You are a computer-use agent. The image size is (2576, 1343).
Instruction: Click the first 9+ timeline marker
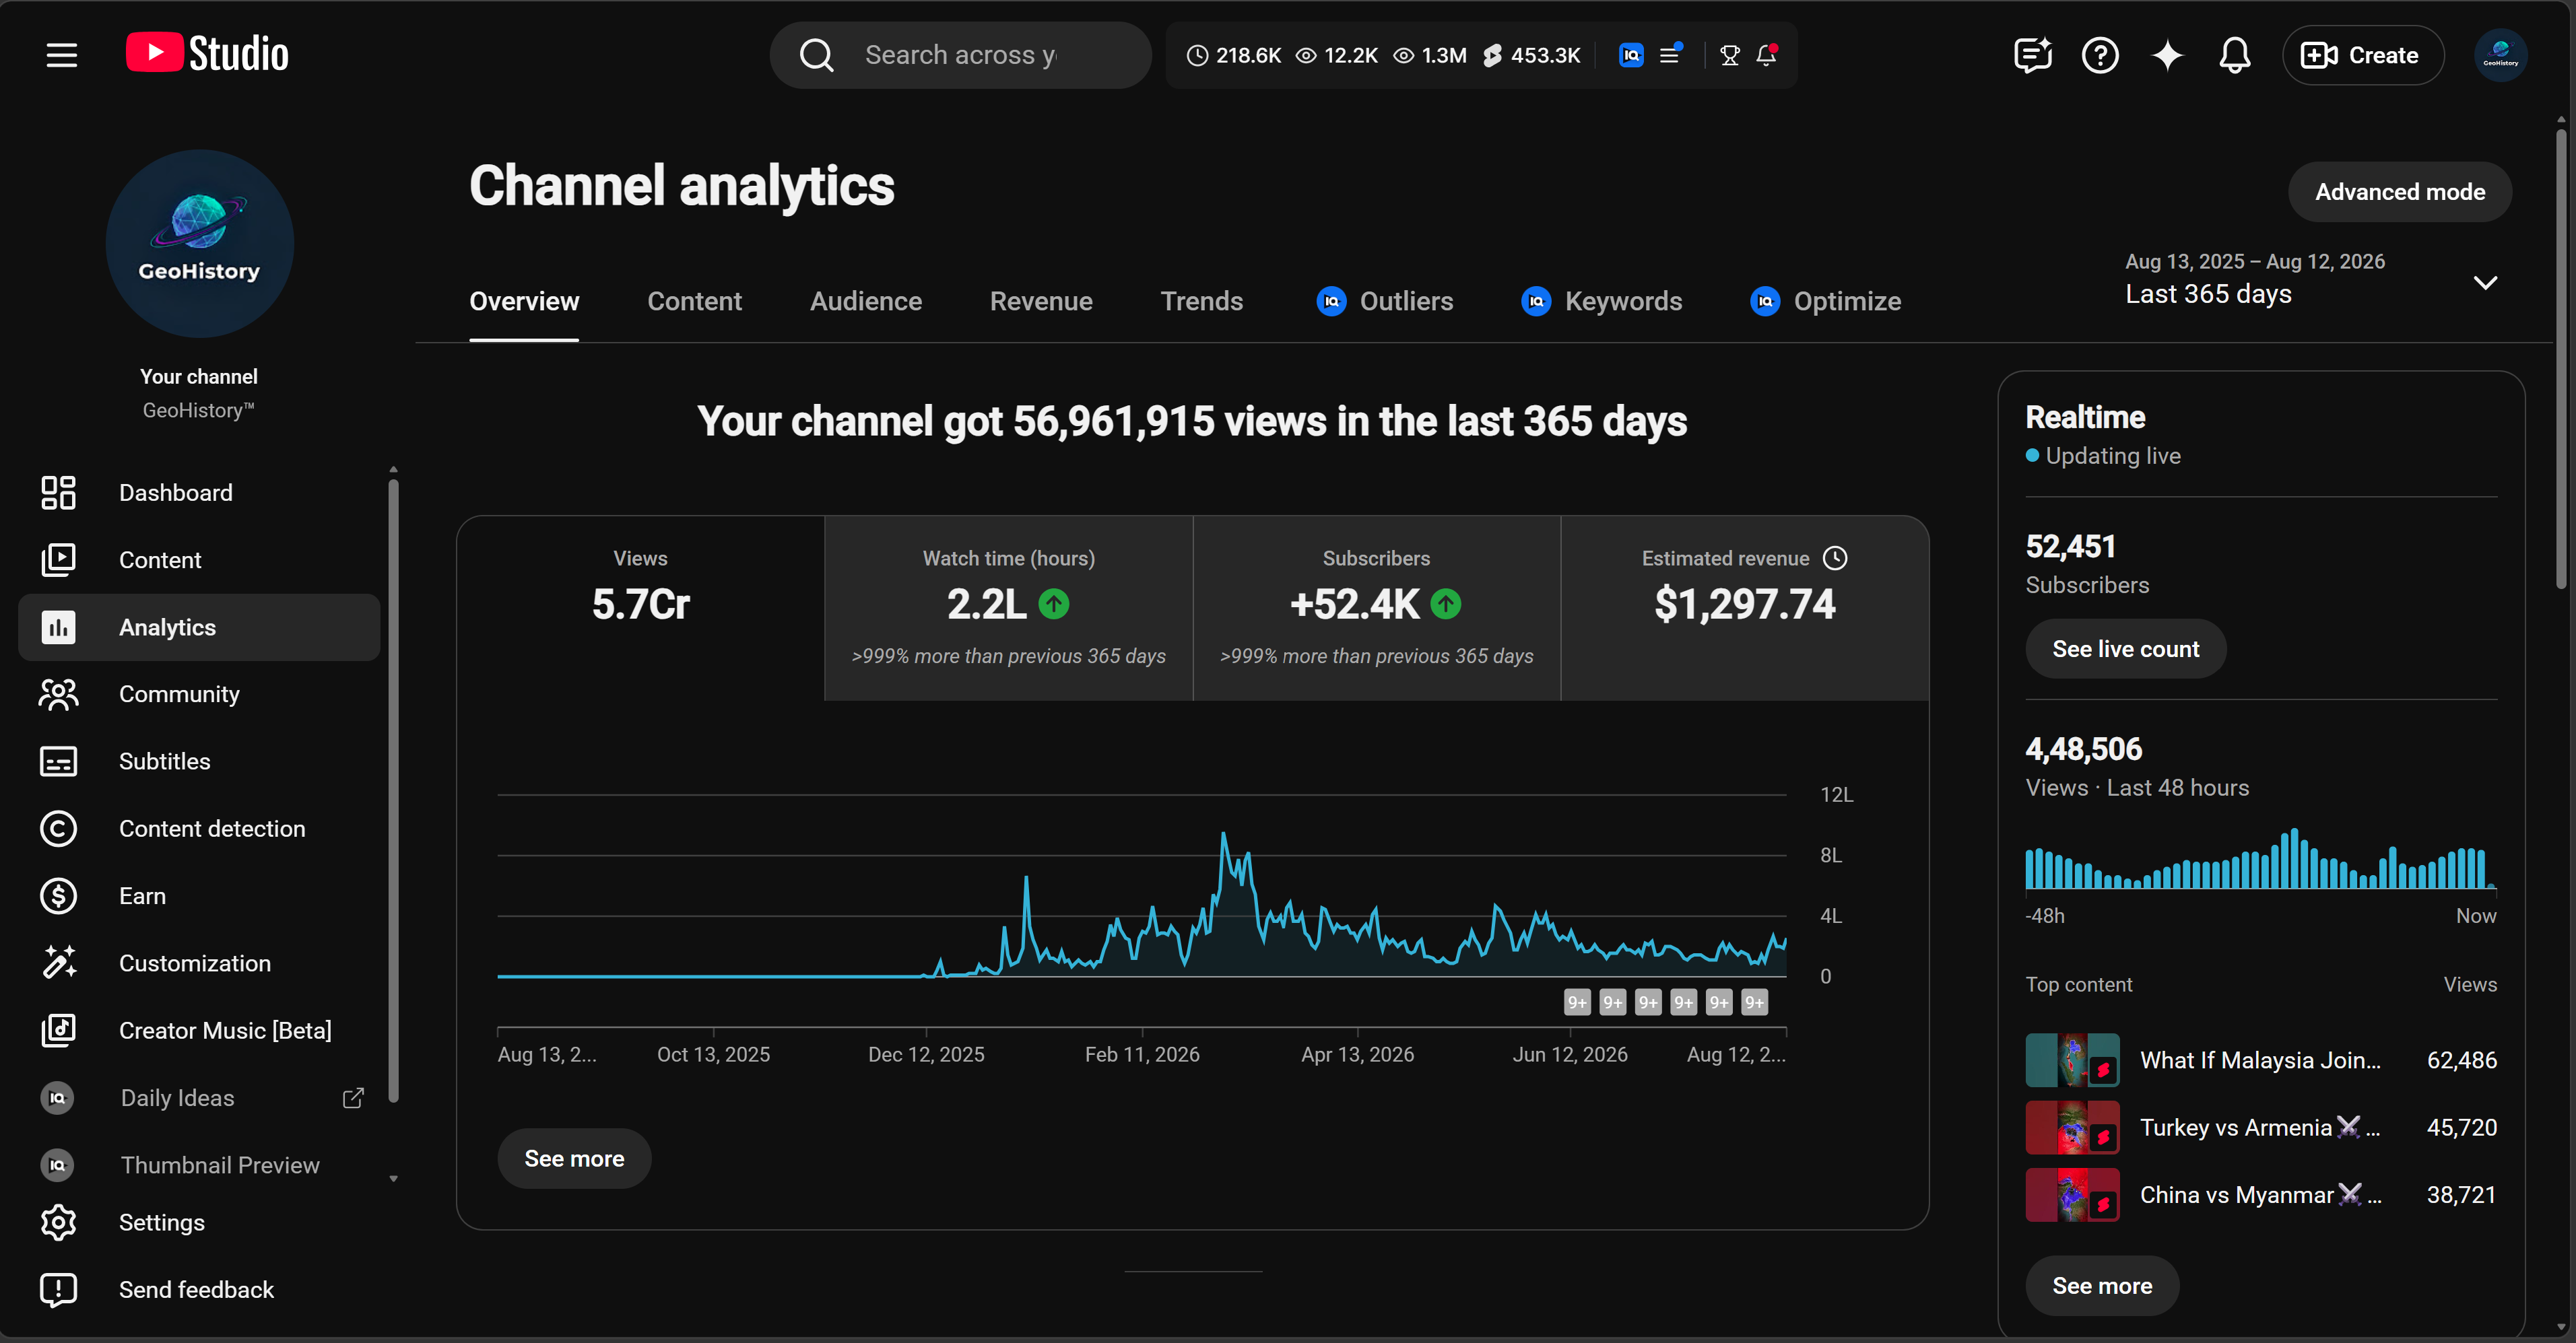(1577, 1002)
